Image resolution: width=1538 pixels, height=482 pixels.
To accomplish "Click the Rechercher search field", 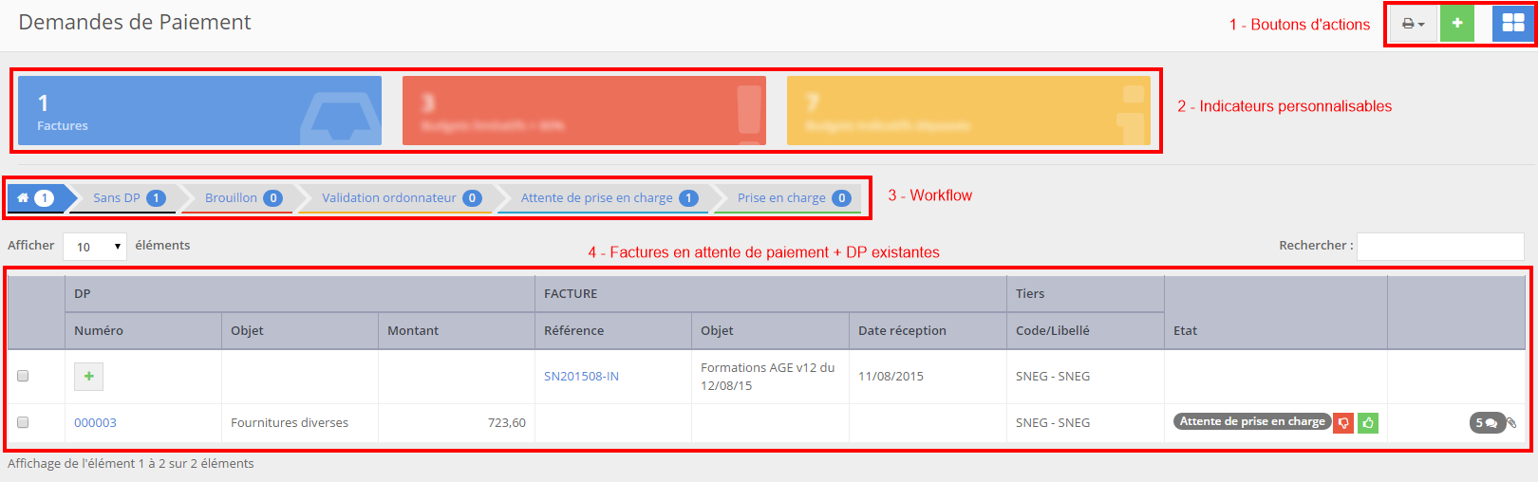I will [1439, 247].
